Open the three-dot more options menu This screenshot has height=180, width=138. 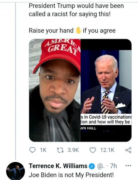pyautogui.click(x=128, y=166)
